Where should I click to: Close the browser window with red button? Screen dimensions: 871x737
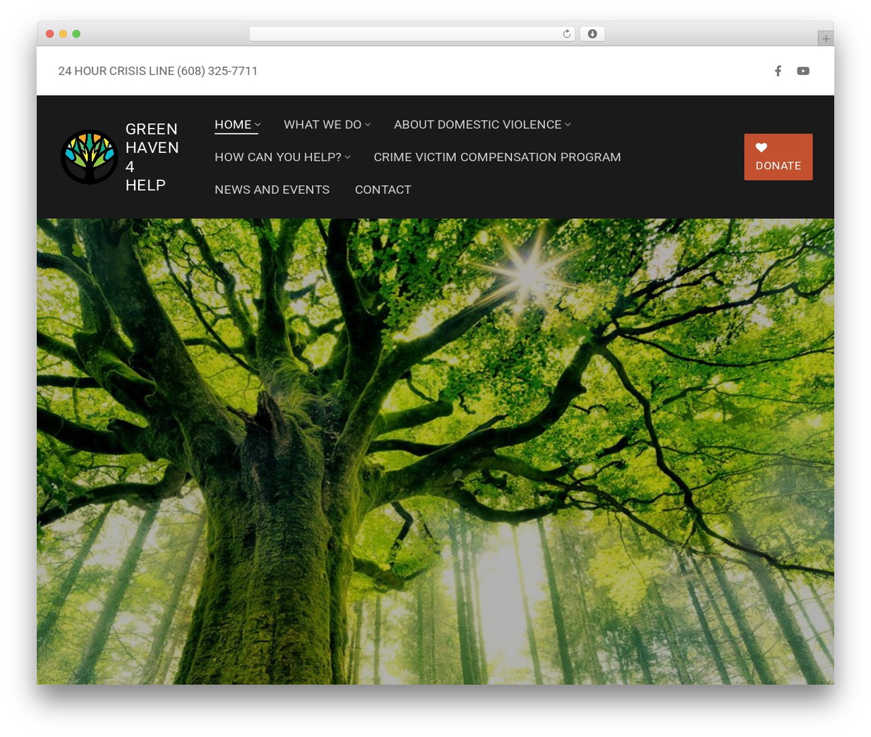50,34
